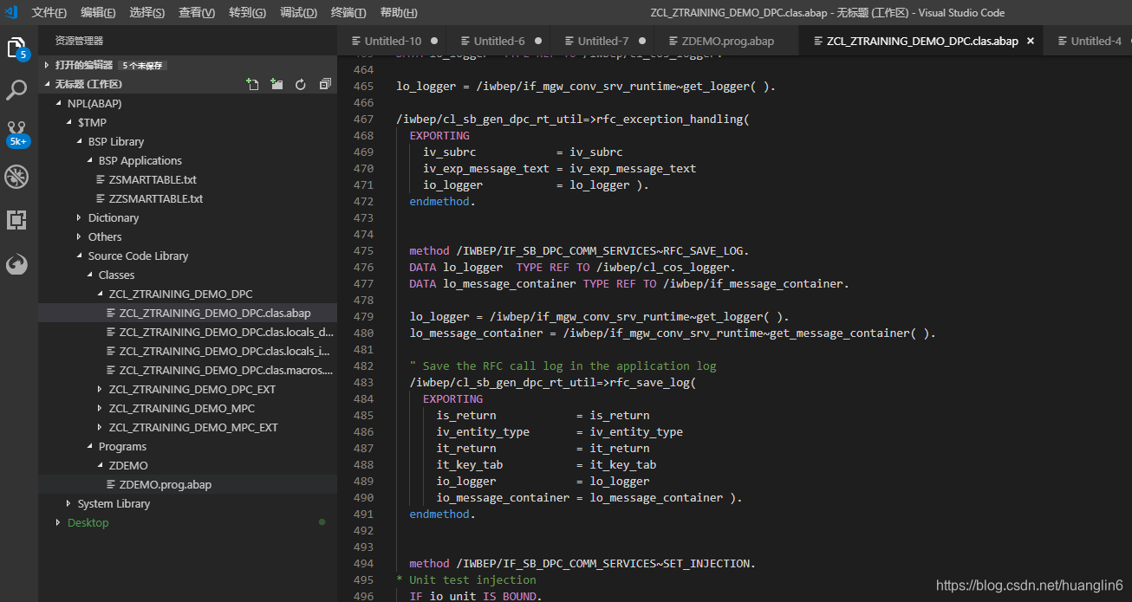Collapse all folders with the collapse icon
Viewport: 1132px width, 602px height.
pyautogui.click(x=325, y=83)
